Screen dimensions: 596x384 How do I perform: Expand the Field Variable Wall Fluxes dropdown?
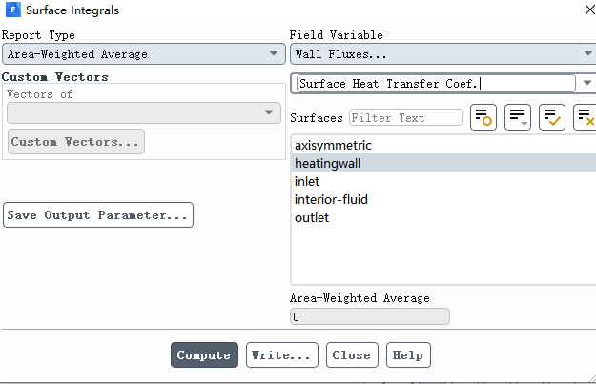(442, 54)
